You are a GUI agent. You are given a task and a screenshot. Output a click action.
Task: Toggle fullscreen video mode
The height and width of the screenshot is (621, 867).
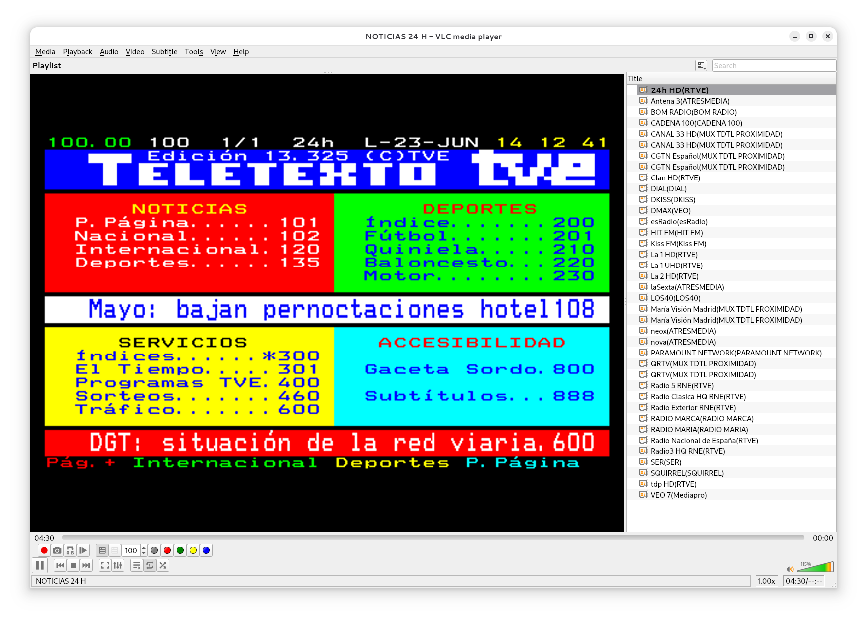coord(105,565)
